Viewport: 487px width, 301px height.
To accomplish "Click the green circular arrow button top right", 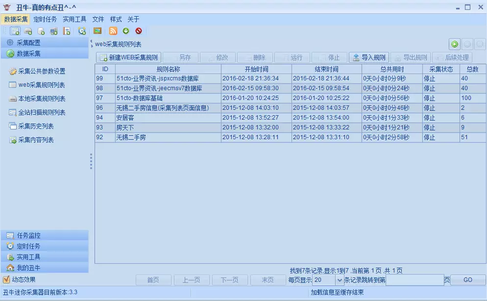I will coord(454,45).
